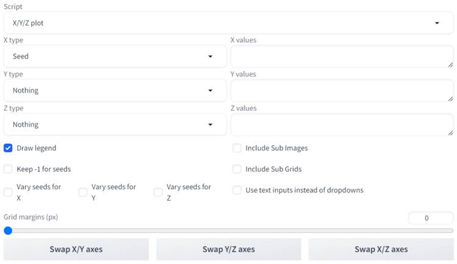Click the Z values input area
Image resolution: width=457 pixels, height=264 pixels.
(x=342, y=125)
